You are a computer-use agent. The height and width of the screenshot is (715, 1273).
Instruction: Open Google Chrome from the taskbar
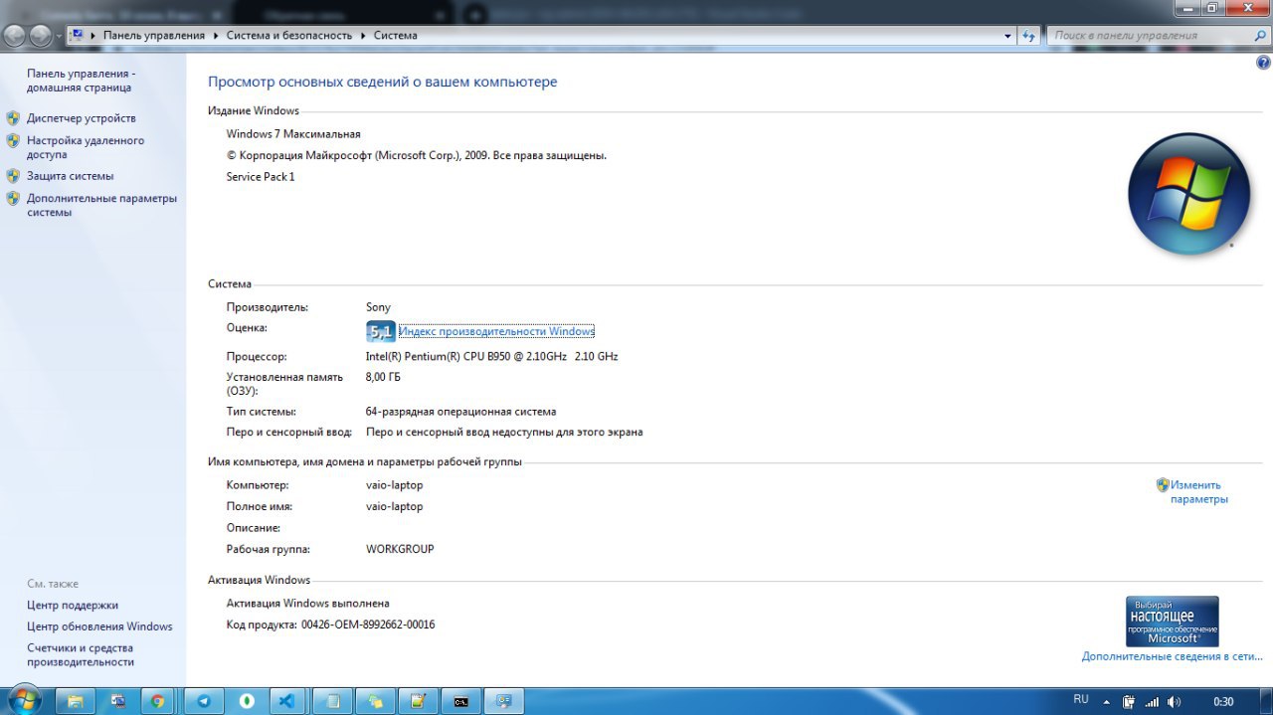click(157, 701)
